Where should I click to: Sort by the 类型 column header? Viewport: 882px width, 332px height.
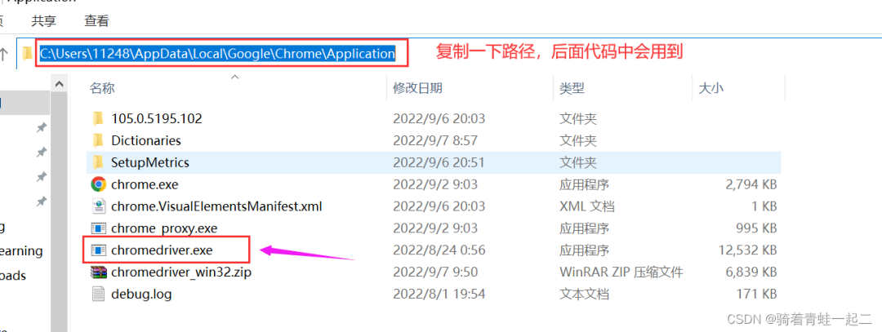572,87
